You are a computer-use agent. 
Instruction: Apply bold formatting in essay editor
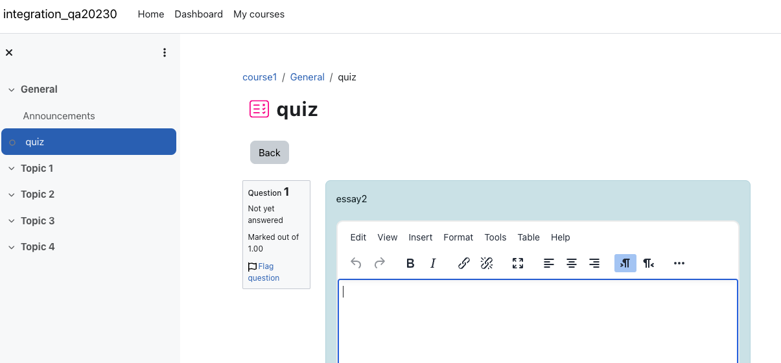click(410, 263)
